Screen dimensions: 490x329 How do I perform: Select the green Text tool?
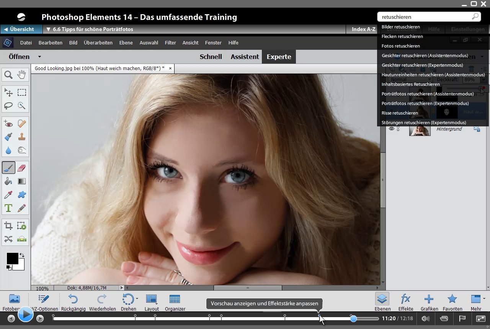pyautogui.click(x=8, y=208)
